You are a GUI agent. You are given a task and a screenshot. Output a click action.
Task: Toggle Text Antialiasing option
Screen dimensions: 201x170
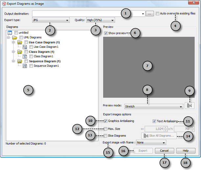[x=154, y=121]
